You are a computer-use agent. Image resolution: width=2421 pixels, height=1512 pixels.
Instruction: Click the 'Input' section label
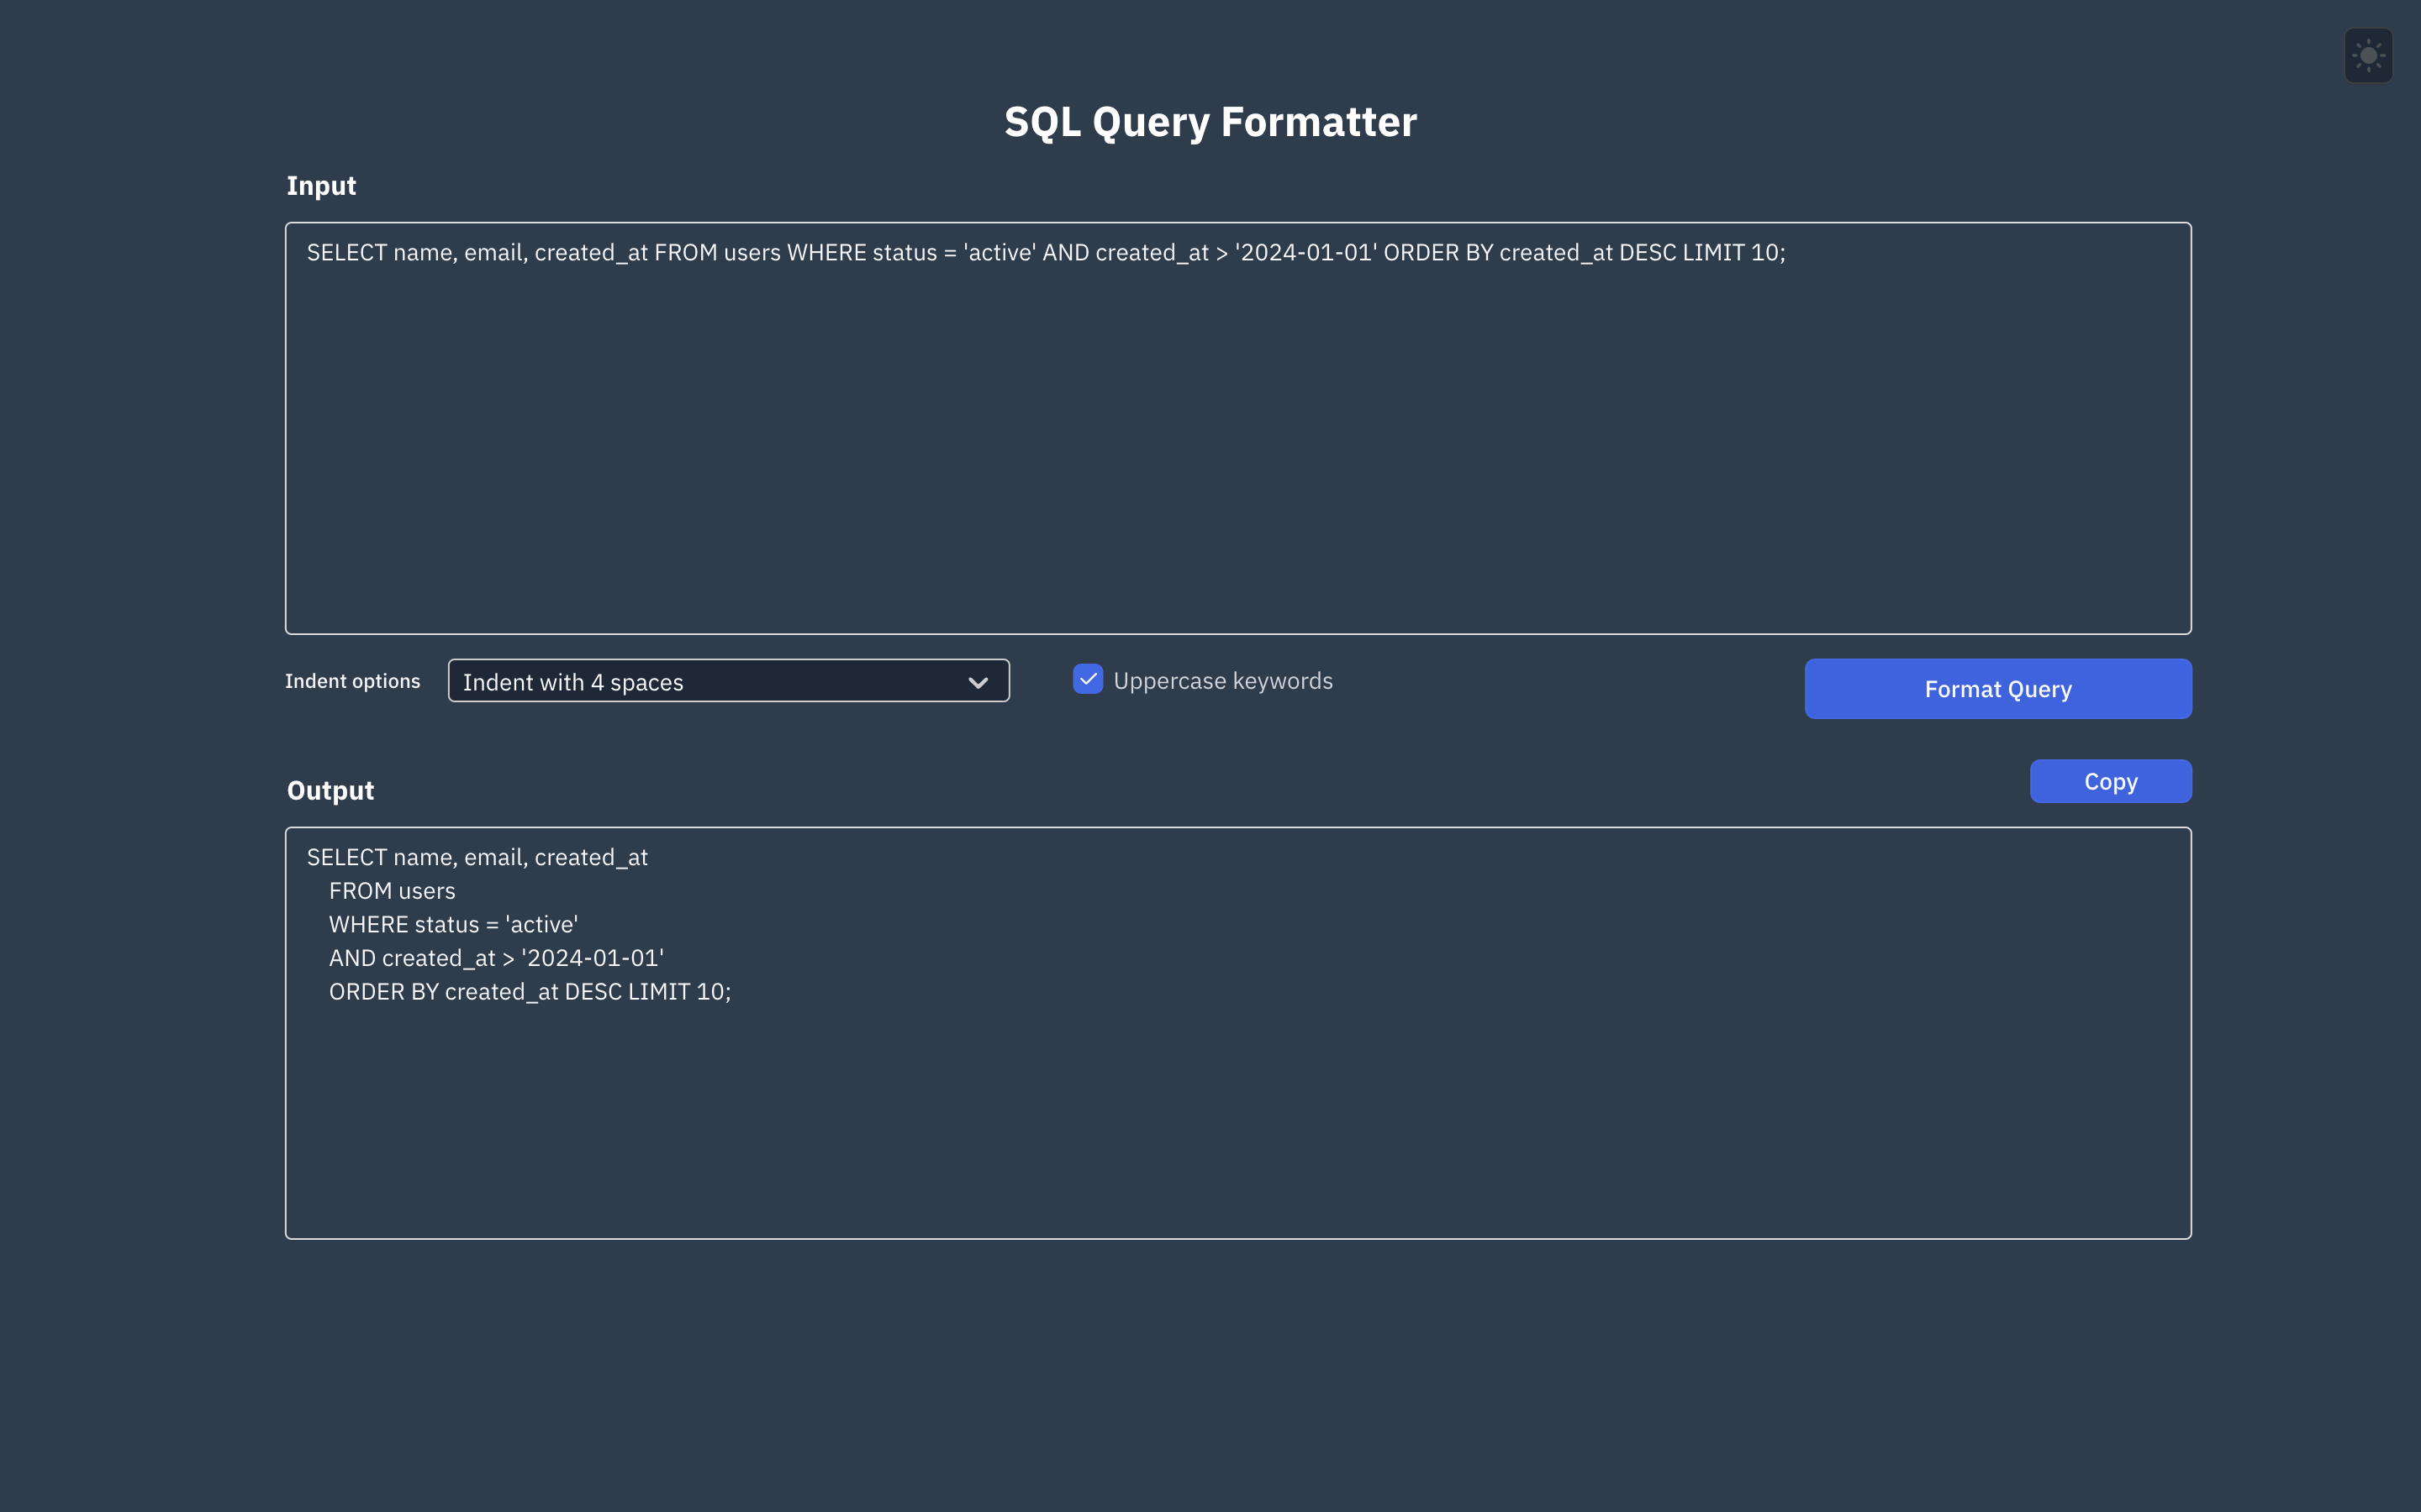pos(320,186)
